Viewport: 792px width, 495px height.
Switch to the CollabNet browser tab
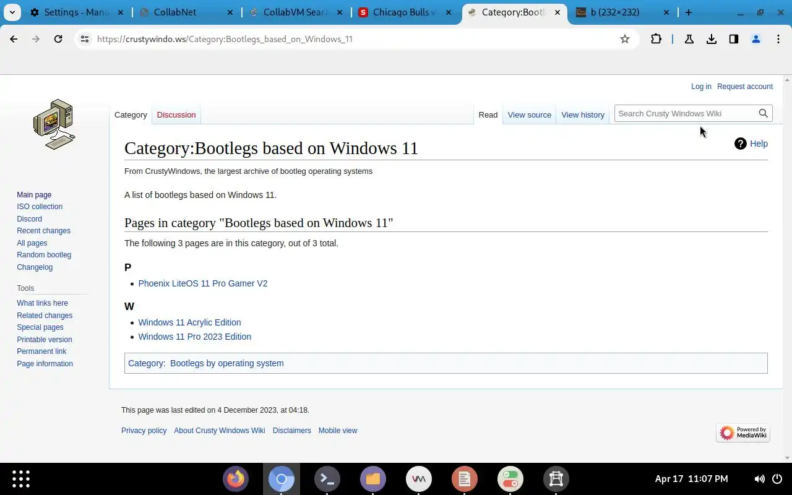tap(187, 12)
